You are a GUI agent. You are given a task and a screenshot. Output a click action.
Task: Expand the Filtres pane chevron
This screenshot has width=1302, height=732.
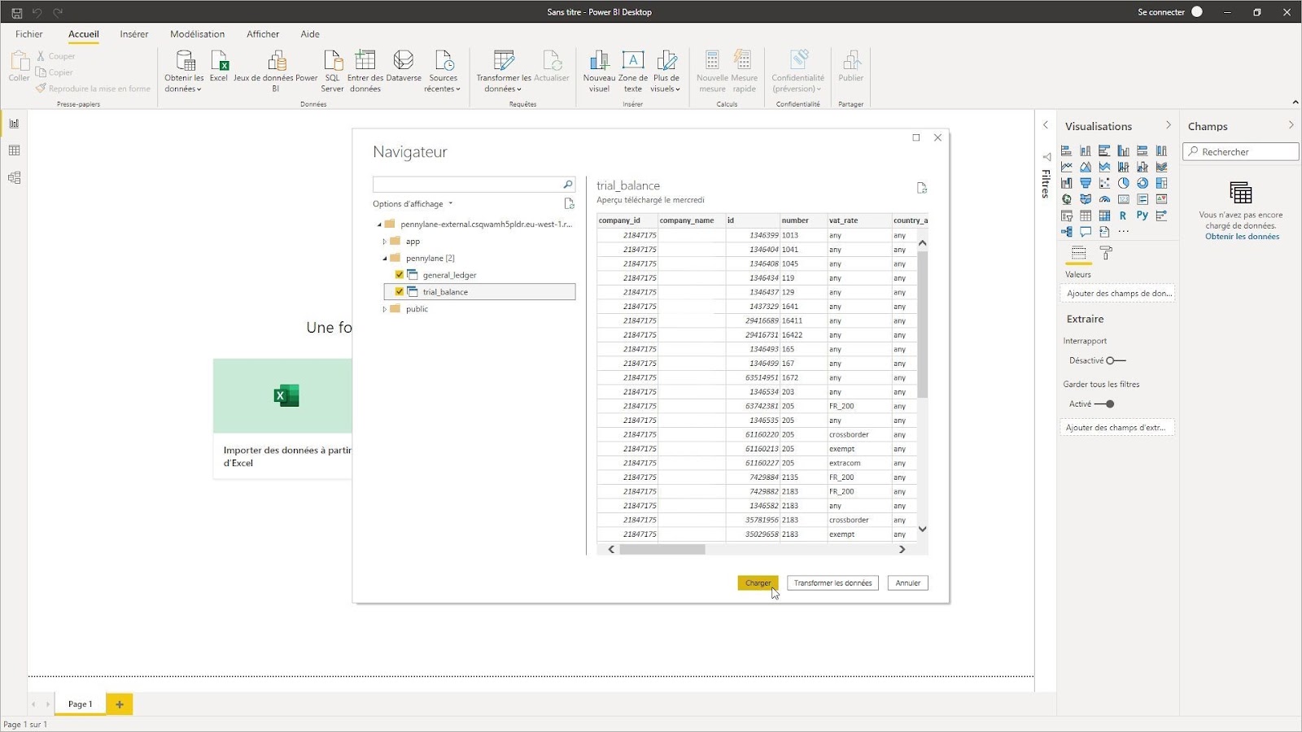[x=1046, y=125]
